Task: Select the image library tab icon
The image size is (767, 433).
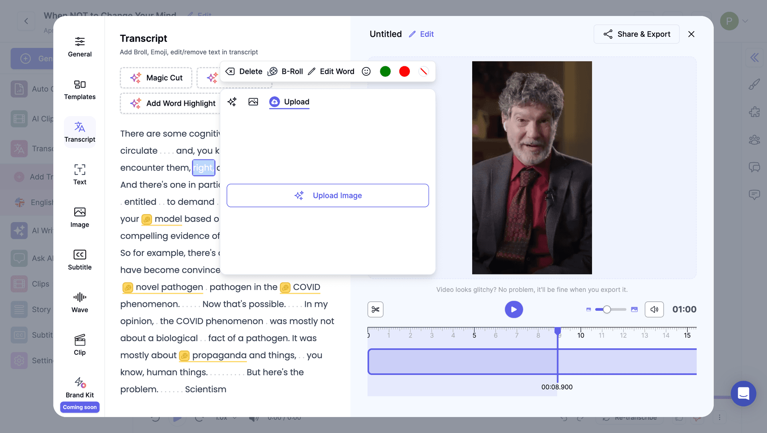Action: (x=253, y=102)
